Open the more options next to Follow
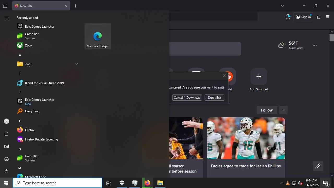The image size is (334, 188). click(283, 110)
